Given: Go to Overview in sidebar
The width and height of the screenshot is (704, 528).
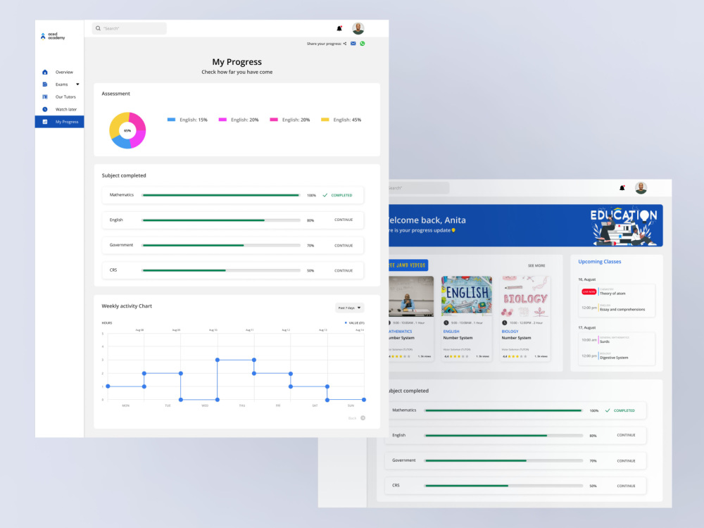Looking at the screenshot, I should click(x=64, y=72).
